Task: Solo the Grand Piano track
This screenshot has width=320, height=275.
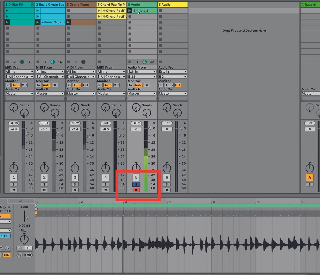Action: 75,184
